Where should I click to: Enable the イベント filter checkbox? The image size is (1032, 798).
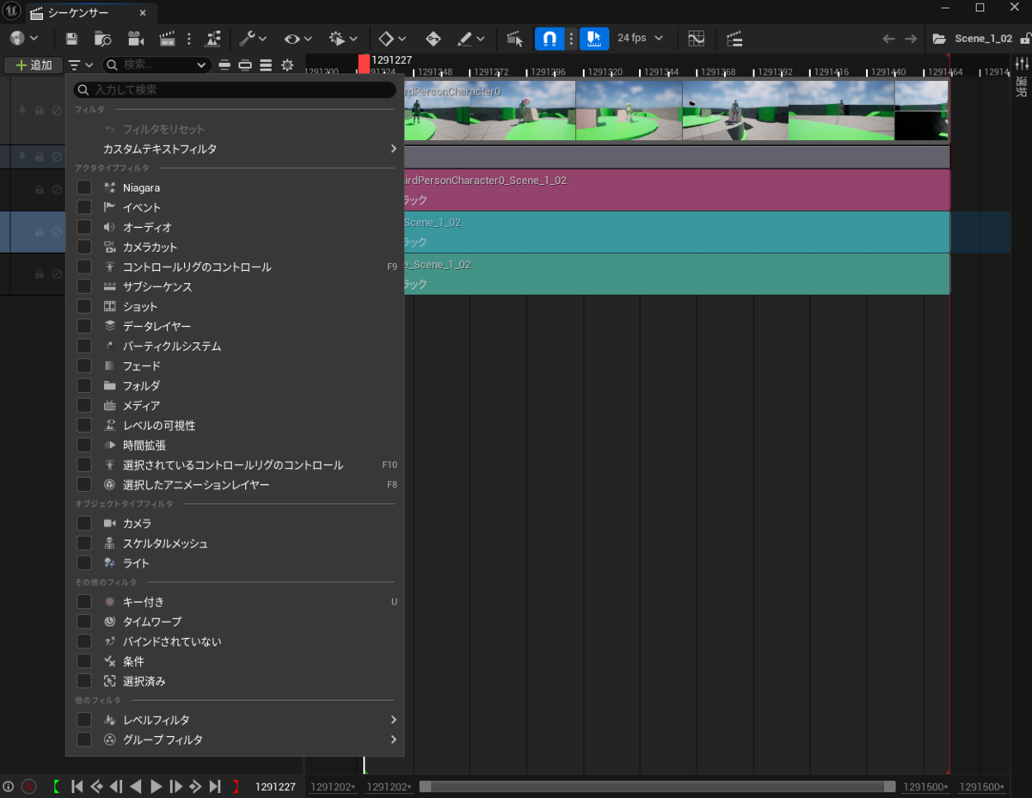click(84, 207)
